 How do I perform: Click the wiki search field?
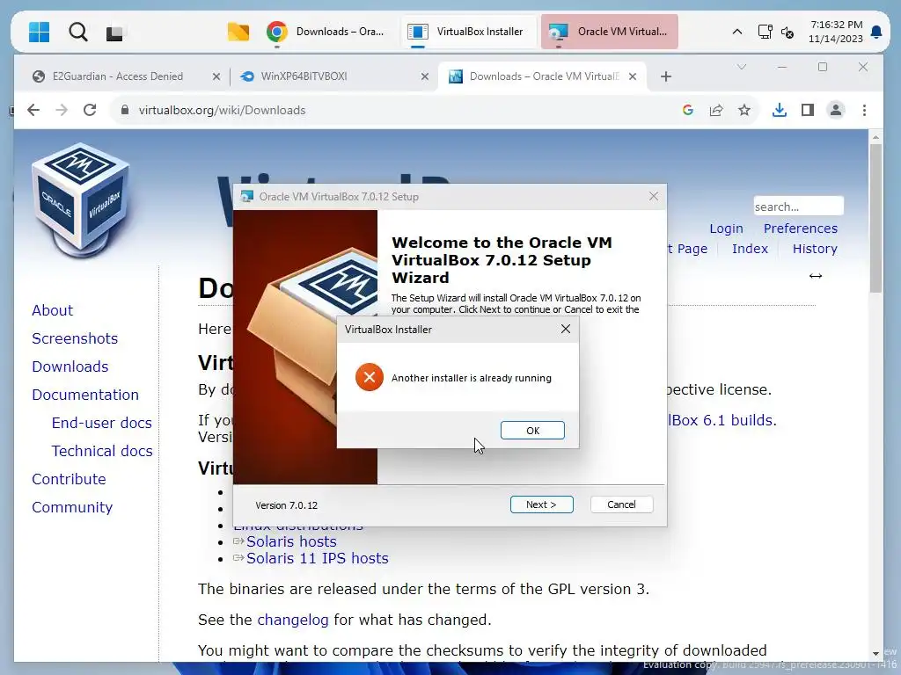(x=798, y=206)
